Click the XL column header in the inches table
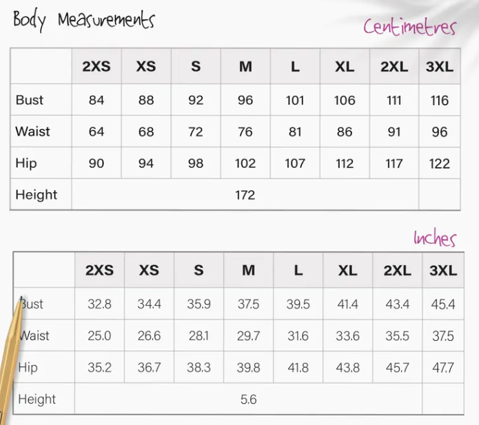The image size is (479, 425). [347, 271]
